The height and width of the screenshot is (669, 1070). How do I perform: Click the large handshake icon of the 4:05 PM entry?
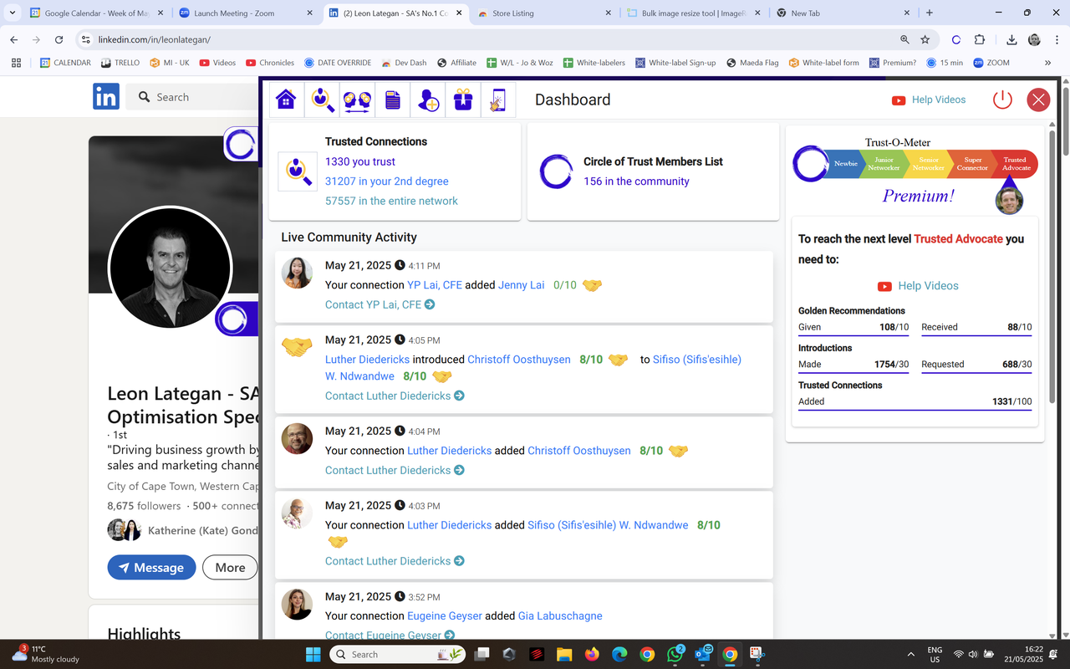[x=298, y=346]
